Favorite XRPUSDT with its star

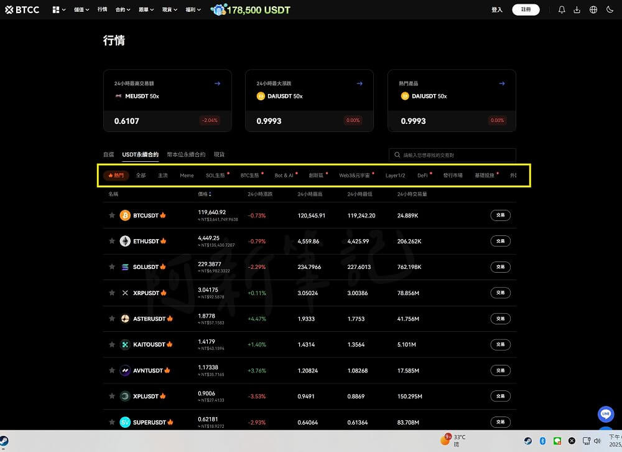[112, 293]
